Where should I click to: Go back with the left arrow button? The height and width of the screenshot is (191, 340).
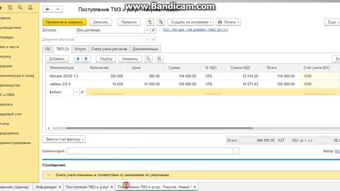coord(48,9)
